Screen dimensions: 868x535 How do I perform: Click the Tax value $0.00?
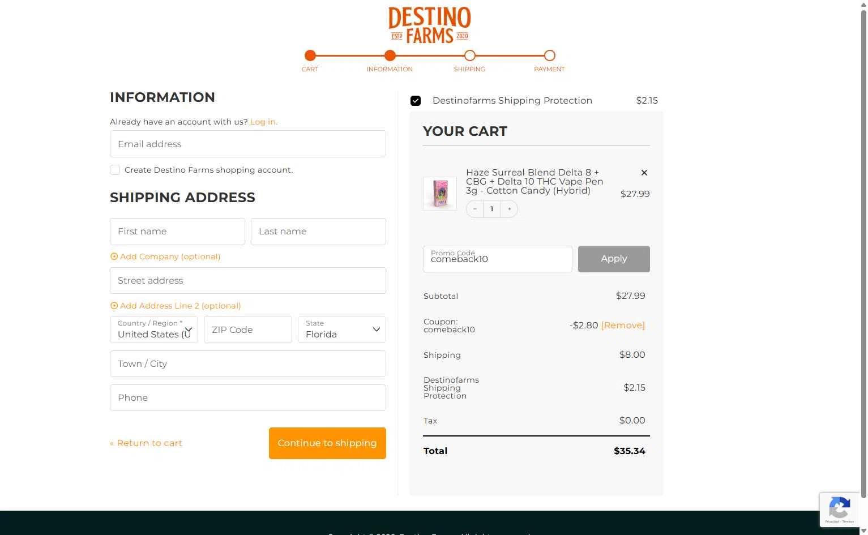632,421
